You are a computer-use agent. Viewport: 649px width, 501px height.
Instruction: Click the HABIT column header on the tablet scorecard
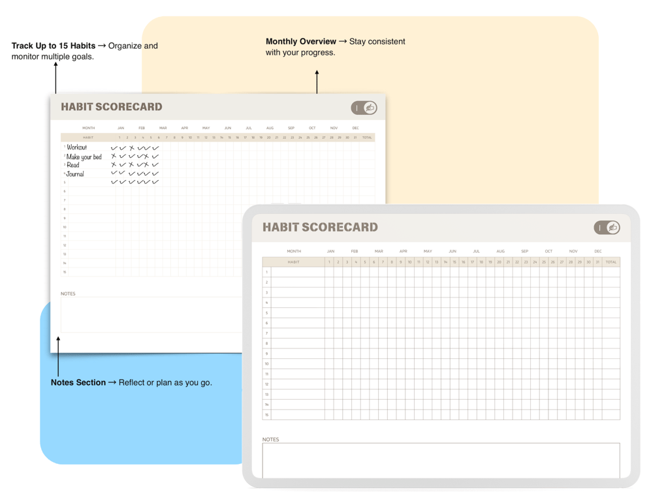[x=293, y=262]
